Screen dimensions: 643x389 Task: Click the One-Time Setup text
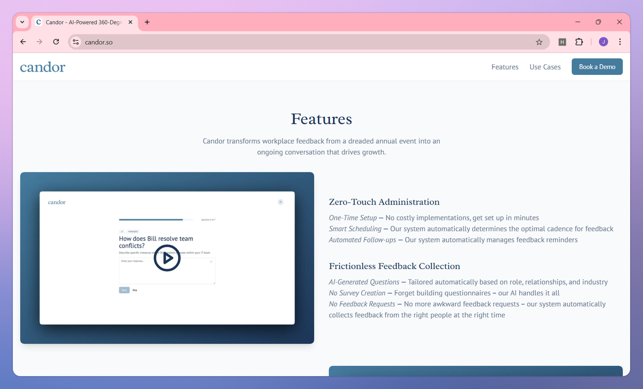point(353,218)
